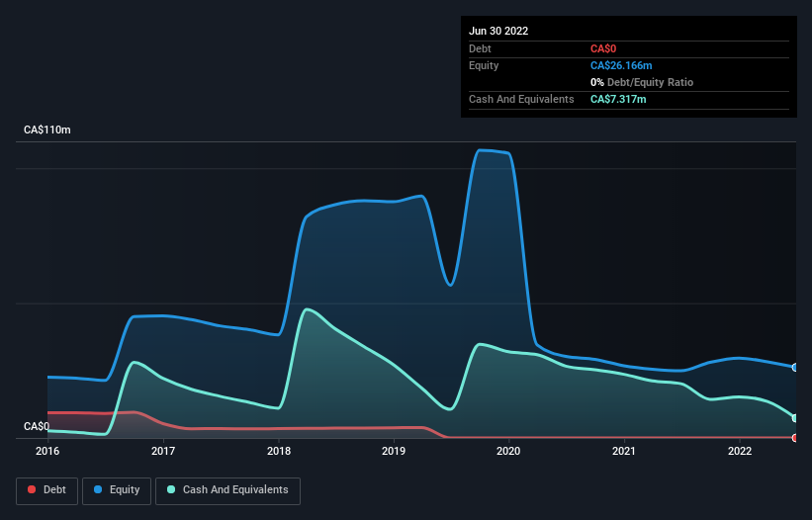Click the Jun 30 2022 tooltip date

pos(498,31)
